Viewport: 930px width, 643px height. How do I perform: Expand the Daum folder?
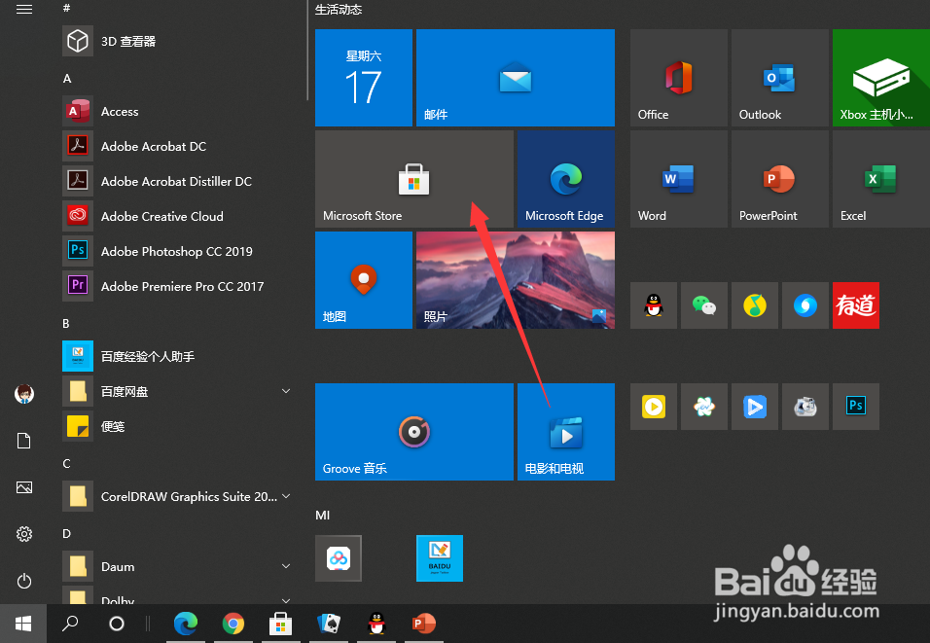[x=286, y=566]
